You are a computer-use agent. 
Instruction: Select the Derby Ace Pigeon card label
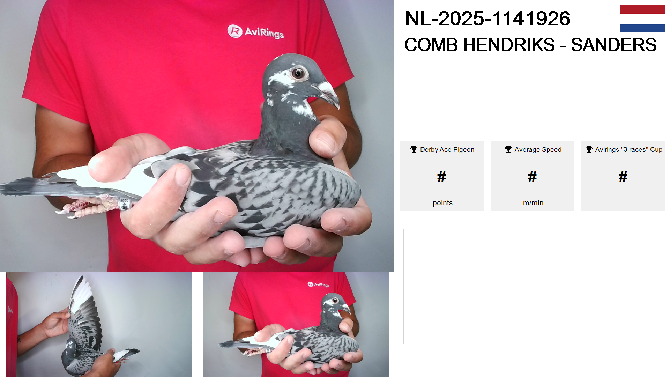447,149
